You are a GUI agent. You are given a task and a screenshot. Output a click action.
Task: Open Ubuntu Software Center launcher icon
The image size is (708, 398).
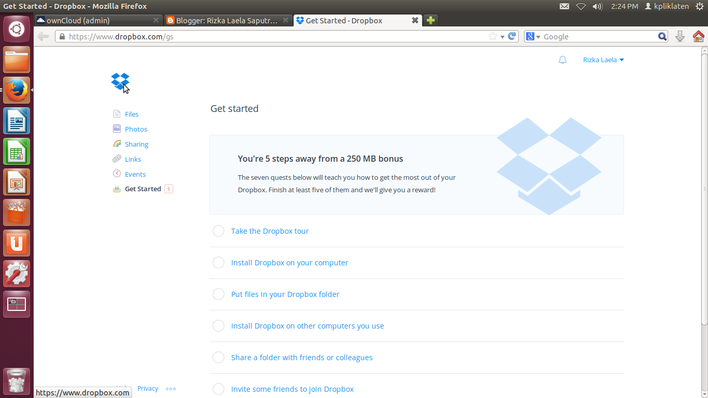point(17,213)
